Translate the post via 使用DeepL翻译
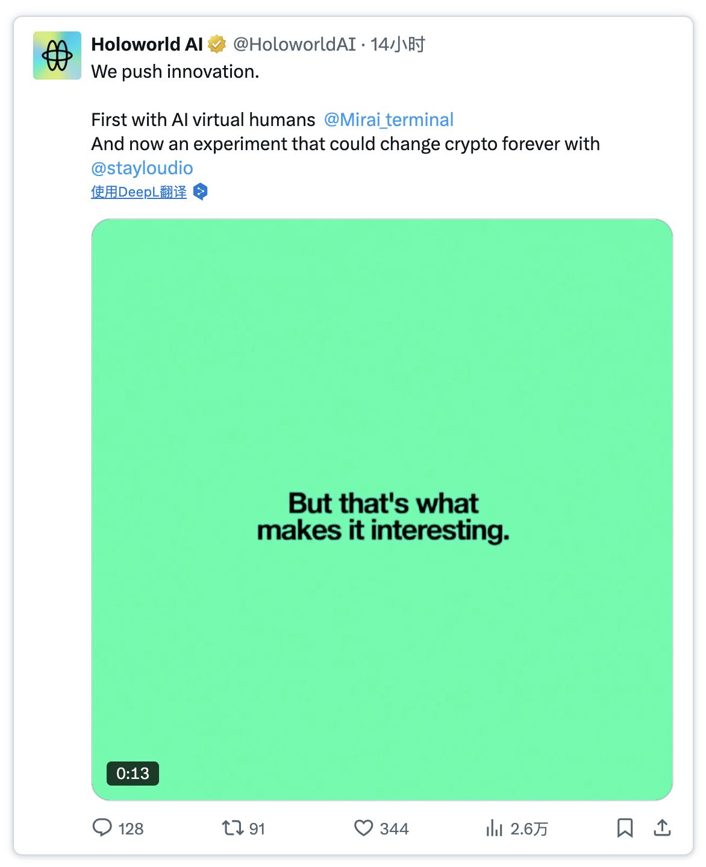 [139, 192]
